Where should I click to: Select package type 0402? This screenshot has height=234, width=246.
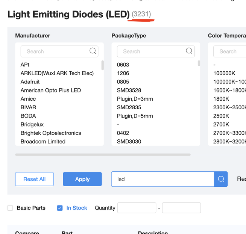click(x=123, y=133)
